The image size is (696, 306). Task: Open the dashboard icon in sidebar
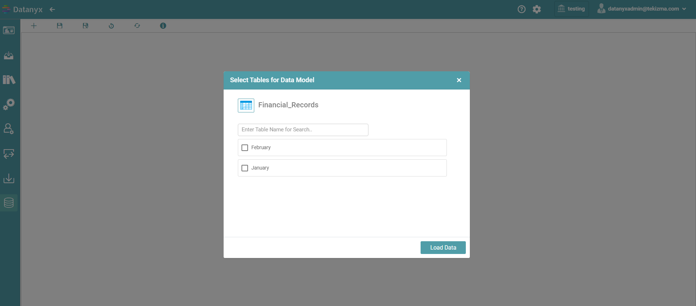click(x=9, y=30)
